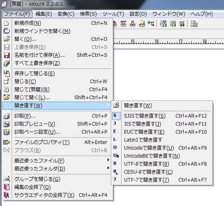Select CESU-8で開き直す(C) option
Viewport: 224px width, 206px height.
click(x=162, y=172)
